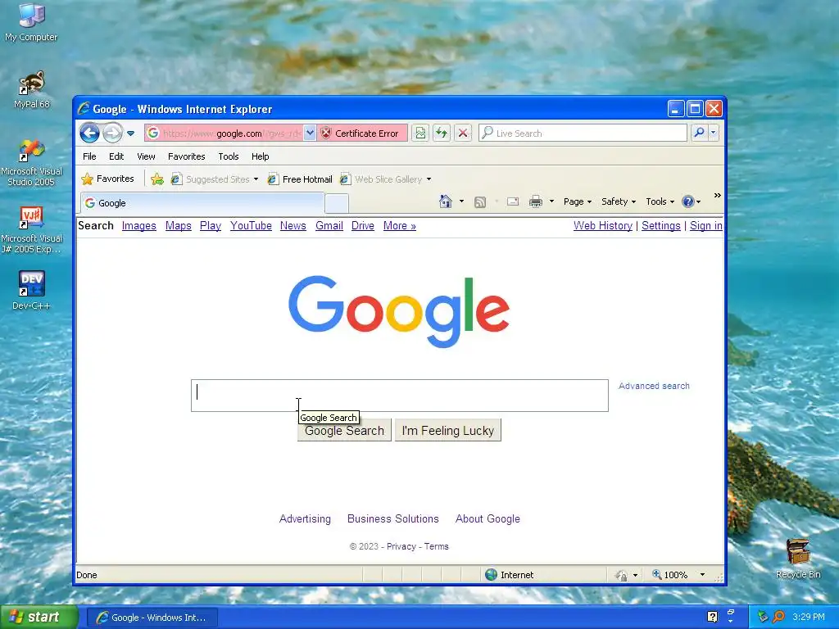The height and width of the screenshot is (629, 839).
Task: Click the 100% zoom level button
Action: [676, 575]
